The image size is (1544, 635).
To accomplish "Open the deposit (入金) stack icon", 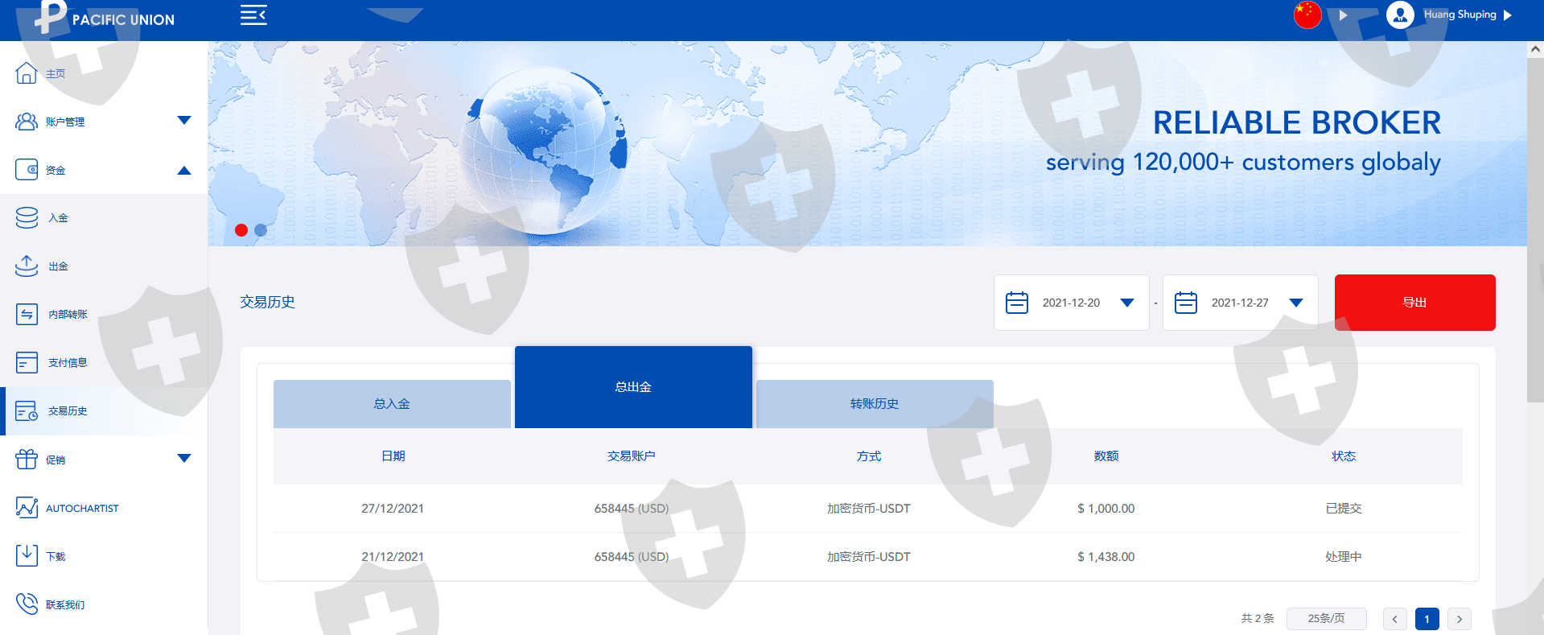I will (27, 218).
